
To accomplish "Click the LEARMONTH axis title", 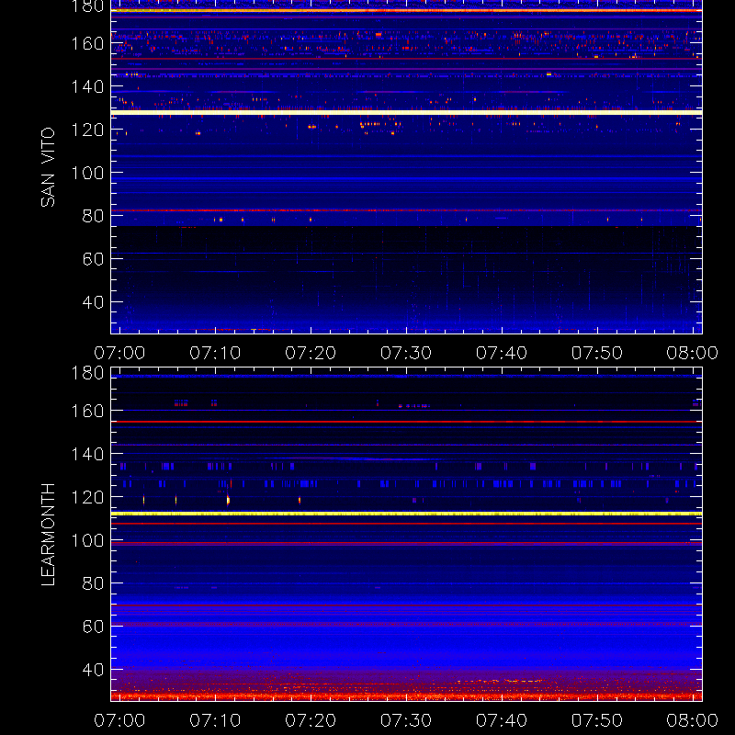I will [48, 535].
